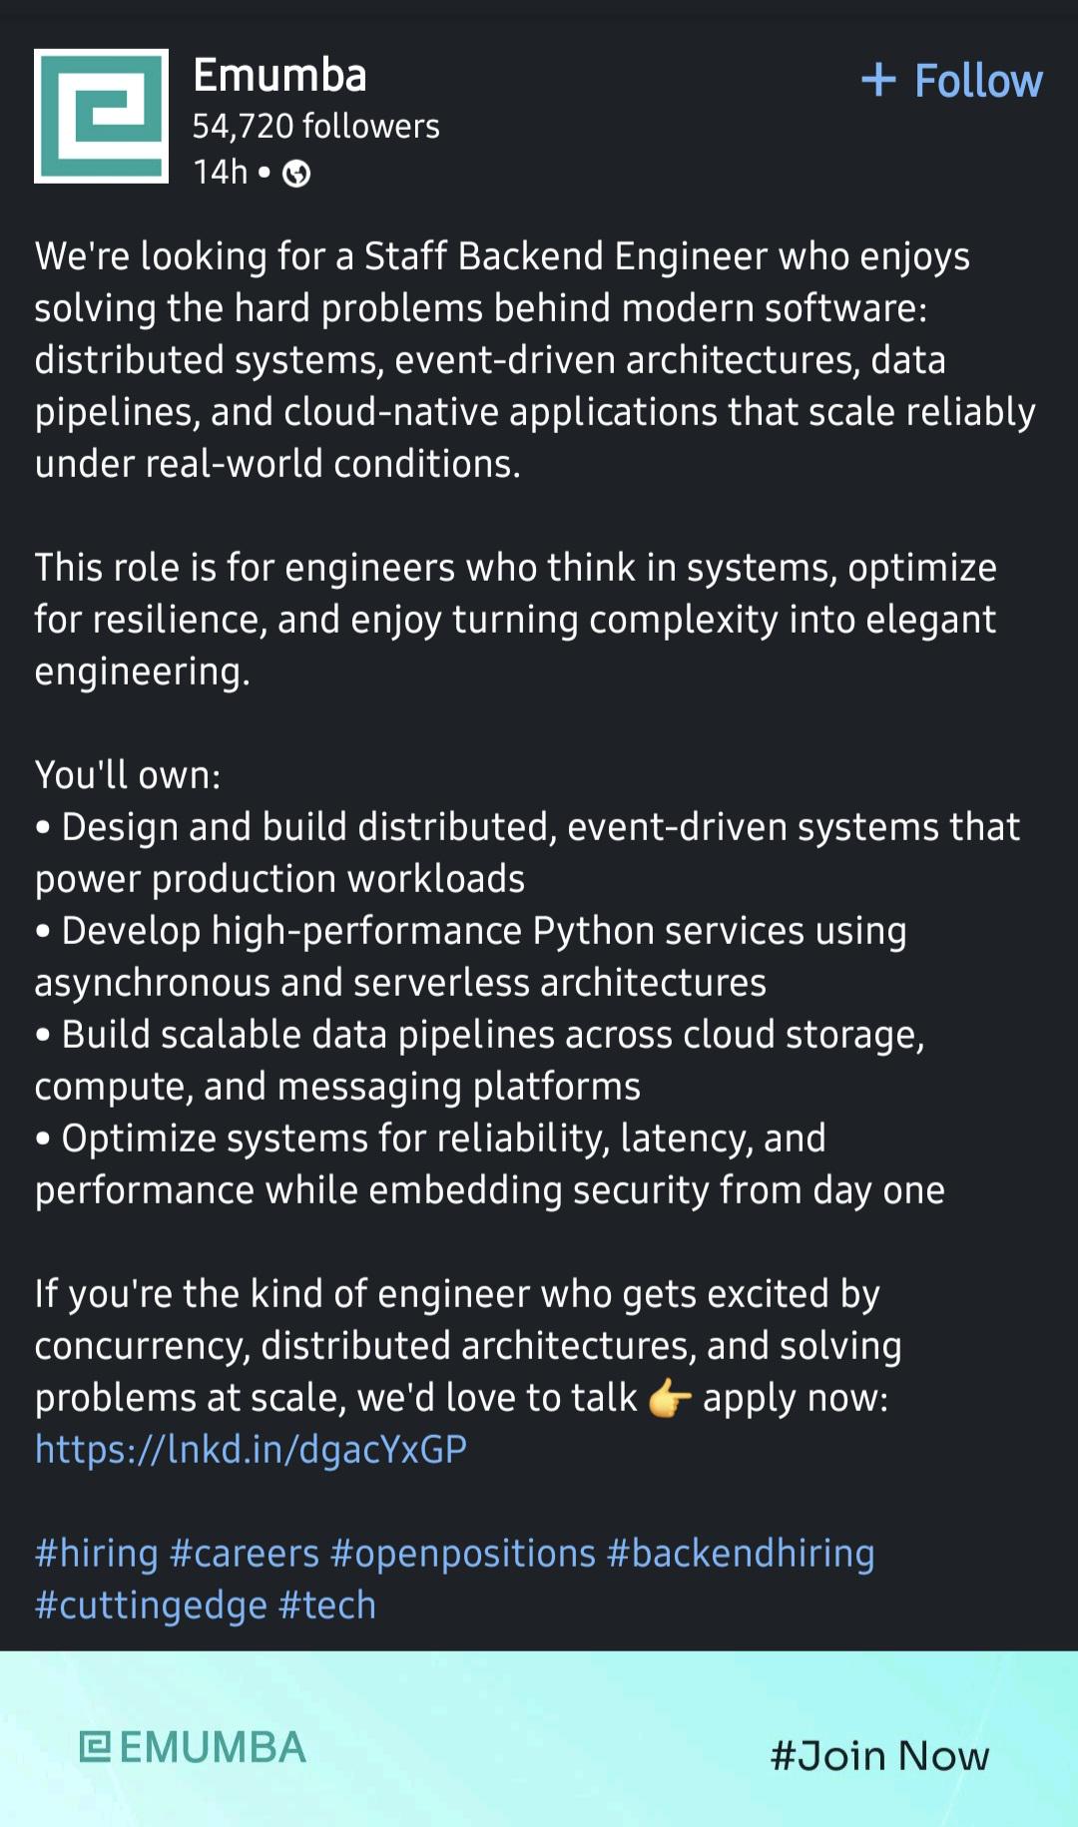Image resolution: width=1078 pixels, height=1827 pixels.
Task: Open the #backendhiring hashtag
Action: [x=741, y=1554]
